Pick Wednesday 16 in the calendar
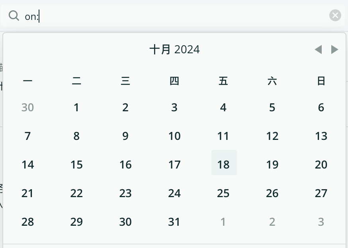This screenshot has height=248, width=348. tap(125, 165)
